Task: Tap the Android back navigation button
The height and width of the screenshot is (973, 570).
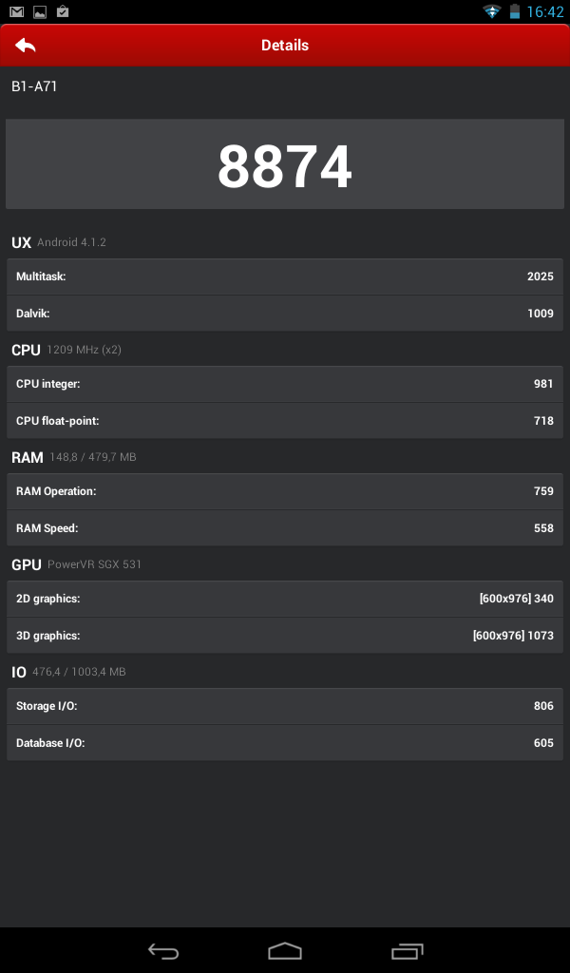Action: 163,951
